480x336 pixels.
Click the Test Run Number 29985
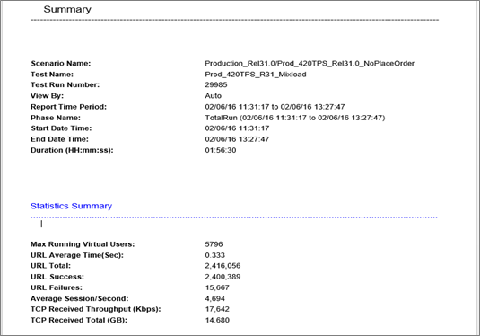[x=216, y=85]
